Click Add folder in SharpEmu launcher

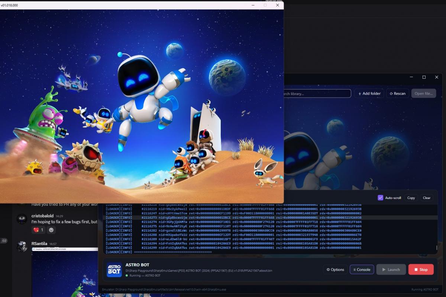(x=369, y=93)
